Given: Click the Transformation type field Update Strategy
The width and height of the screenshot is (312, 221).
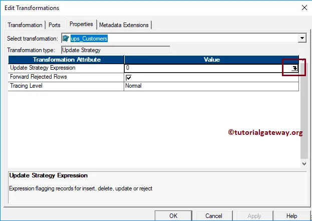Looking at the screenshot, I should tap(116, 50).
